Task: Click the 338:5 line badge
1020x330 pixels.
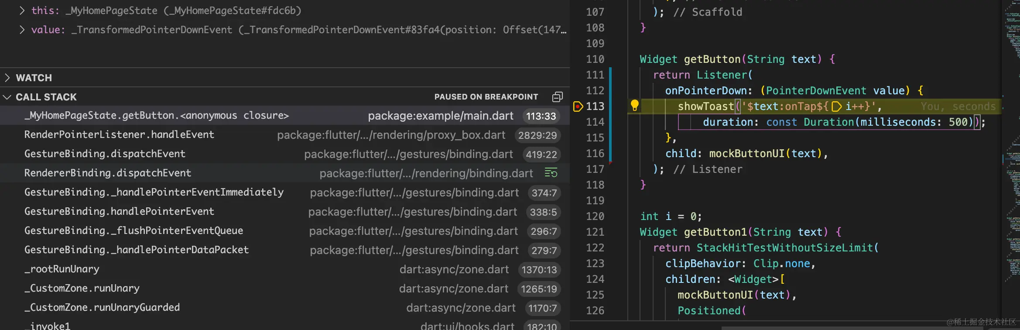Action: (543, 212)
